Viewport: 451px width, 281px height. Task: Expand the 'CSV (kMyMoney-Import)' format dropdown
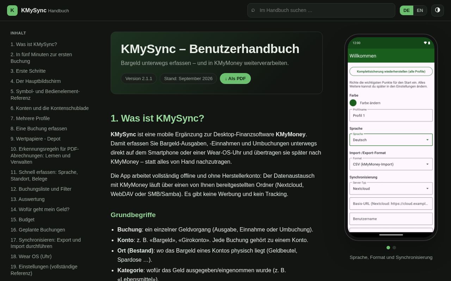pyautogui.click(x=391, y=164)
